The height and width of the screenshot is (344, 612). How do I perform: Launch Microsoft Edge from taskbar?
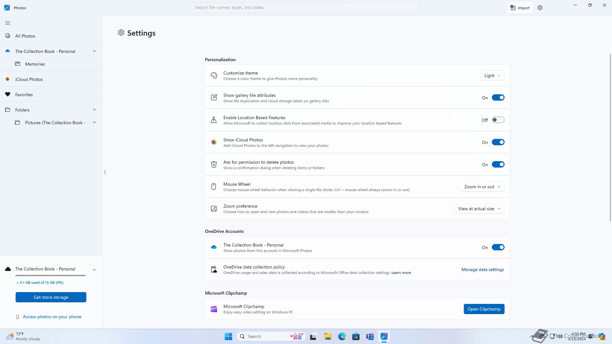[x=342, y=336]
